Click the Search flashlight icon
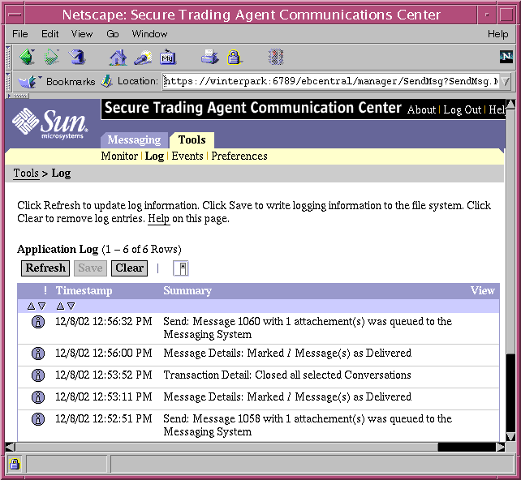 [x=143, y=57]
